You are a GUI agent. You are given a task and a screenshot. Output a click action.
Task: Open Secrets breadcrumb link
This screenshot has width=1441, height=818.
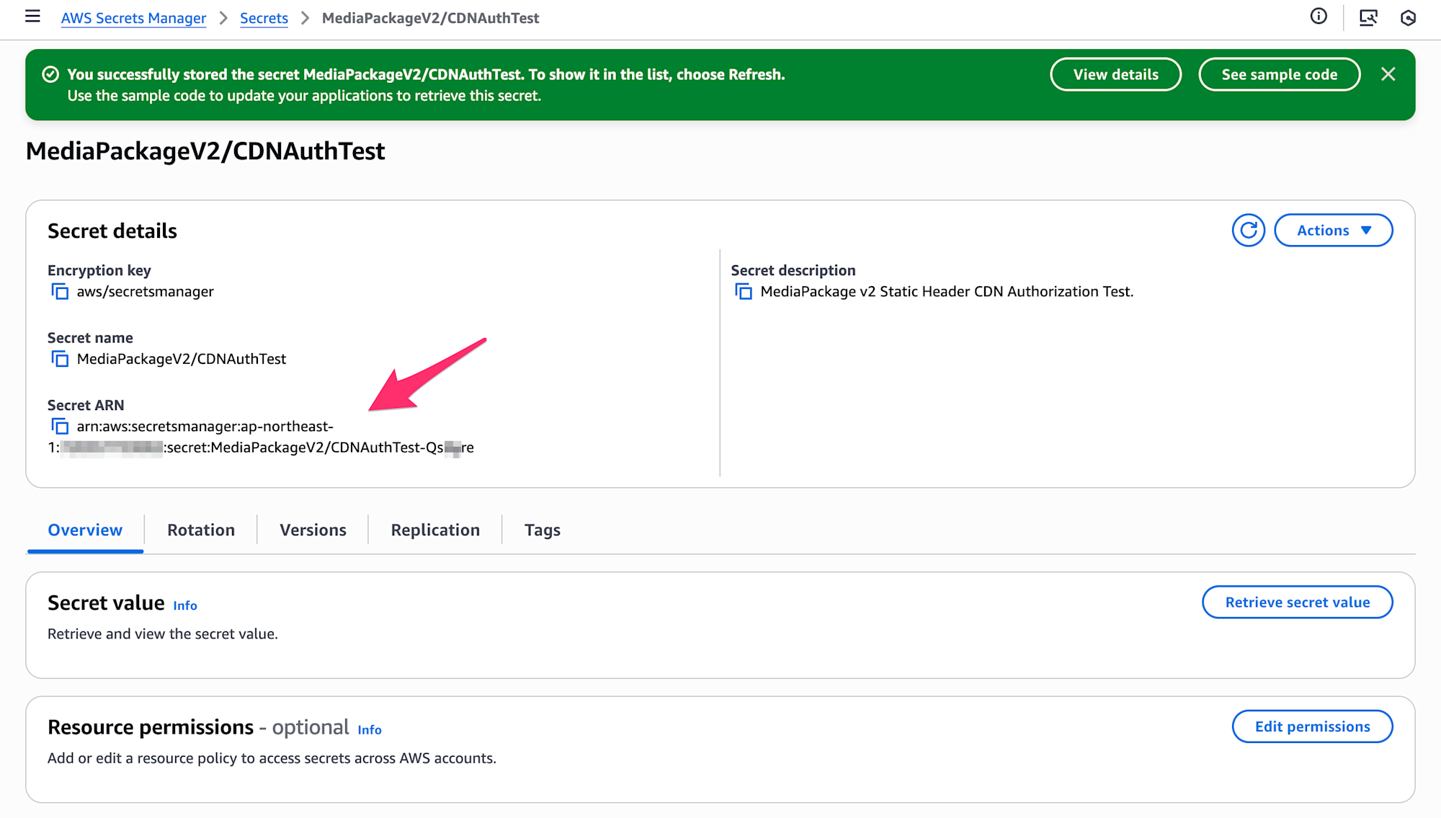[x=264, y=18]
